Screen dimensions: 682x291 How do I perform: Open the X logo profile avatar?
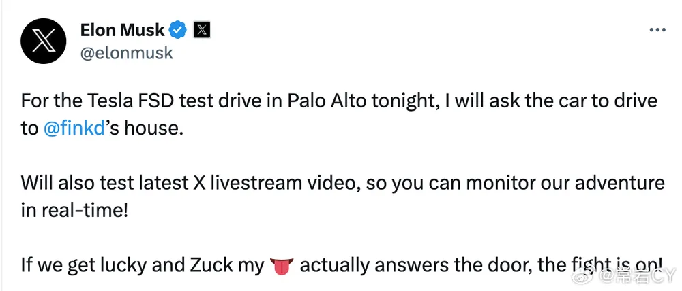(x=44, y=41)
